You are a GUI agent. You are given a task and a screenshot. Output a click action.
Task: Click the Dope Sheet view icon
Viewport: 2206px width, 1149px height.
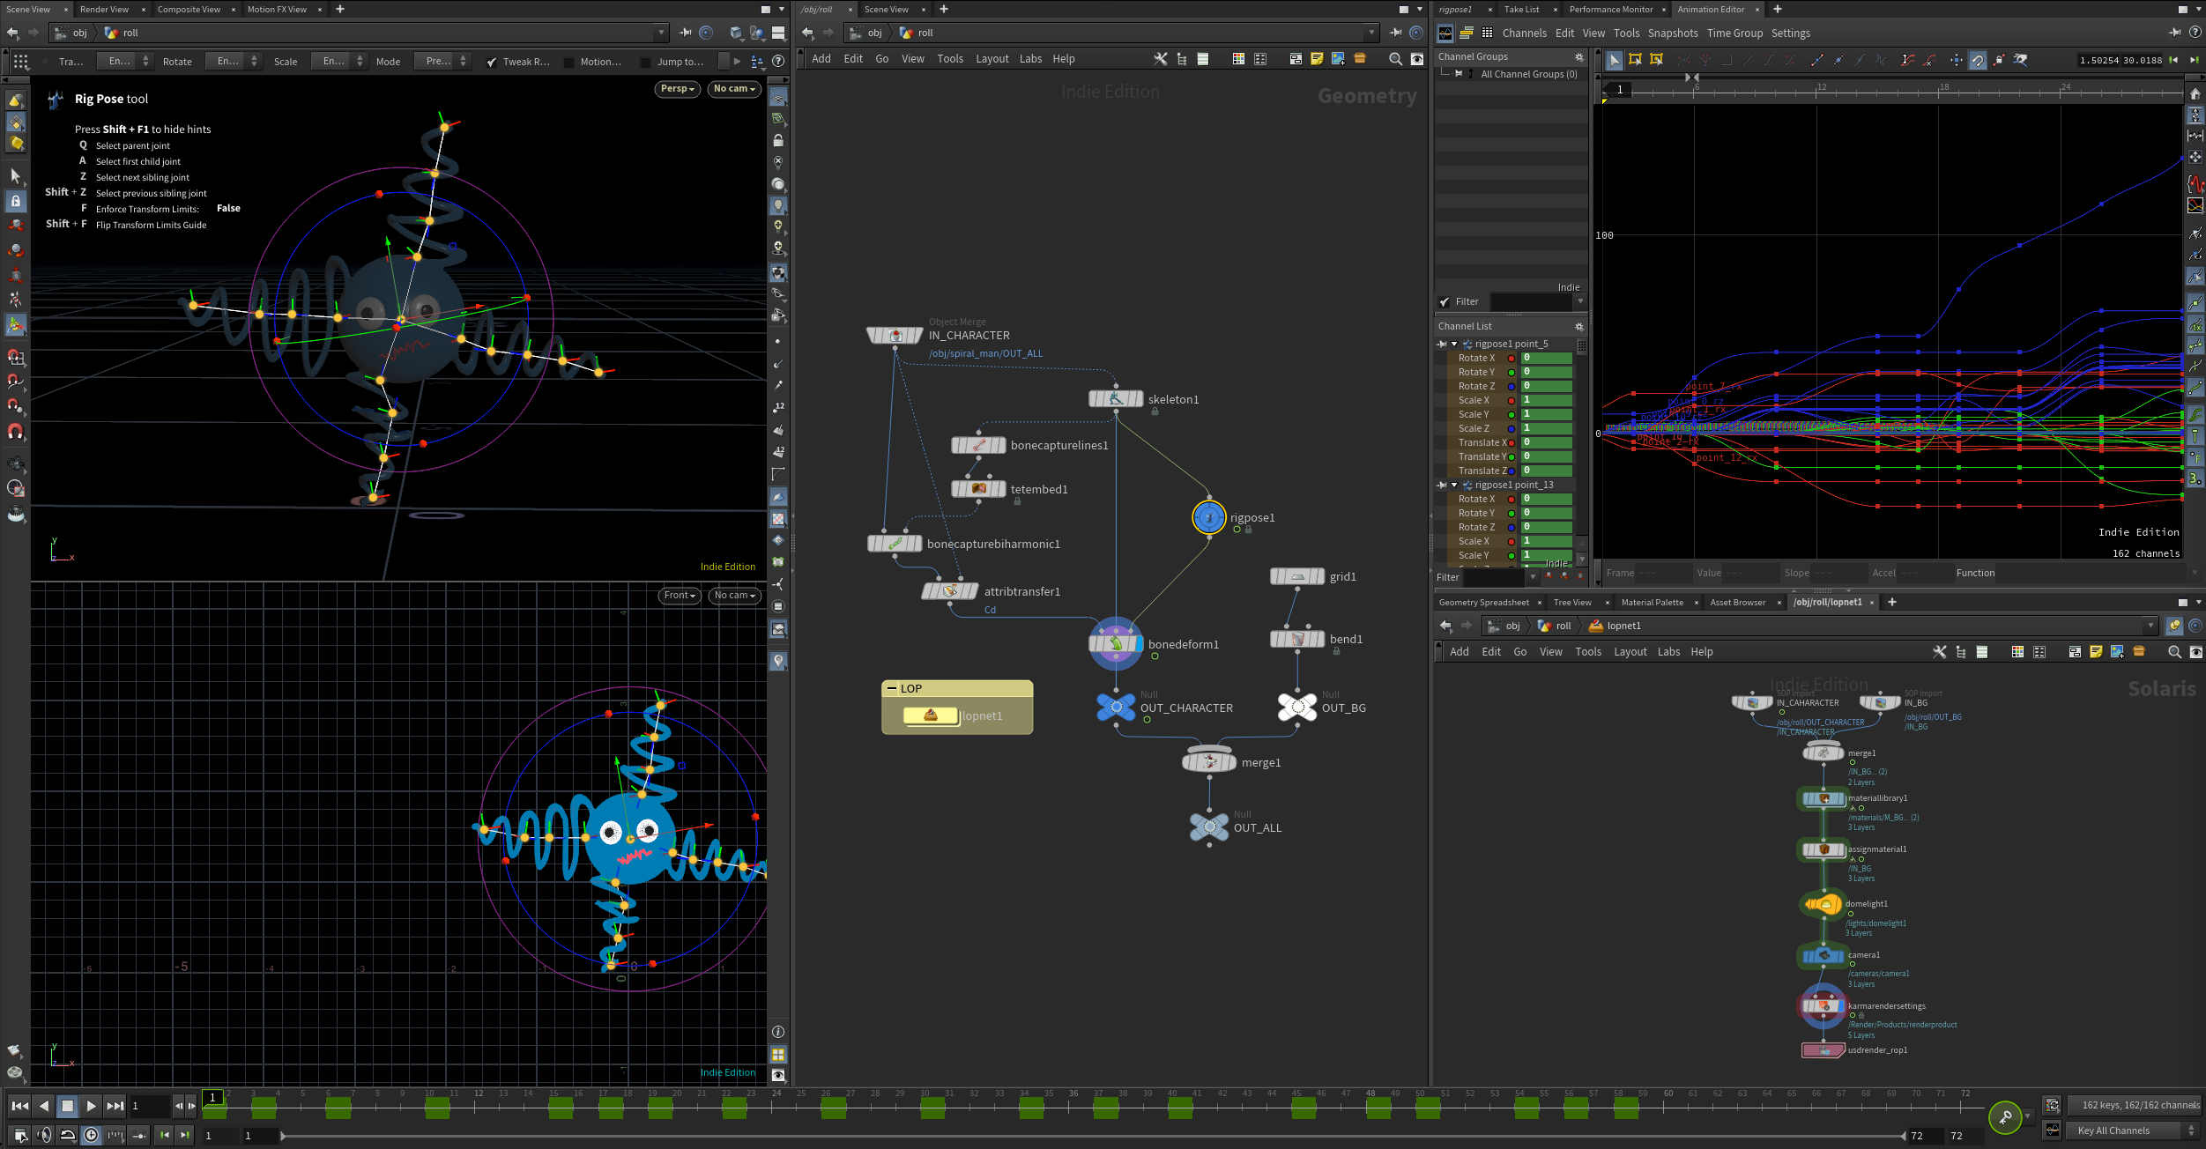click(x=1467, y=33)
